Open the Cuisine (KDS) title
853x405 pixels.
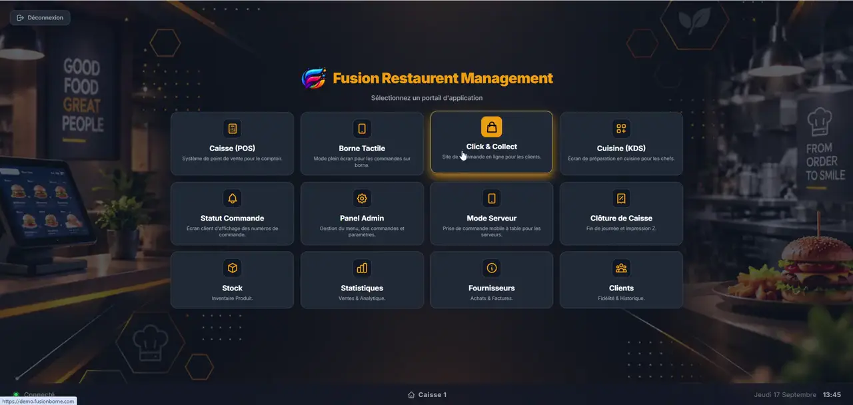click(x=621, y=149)
